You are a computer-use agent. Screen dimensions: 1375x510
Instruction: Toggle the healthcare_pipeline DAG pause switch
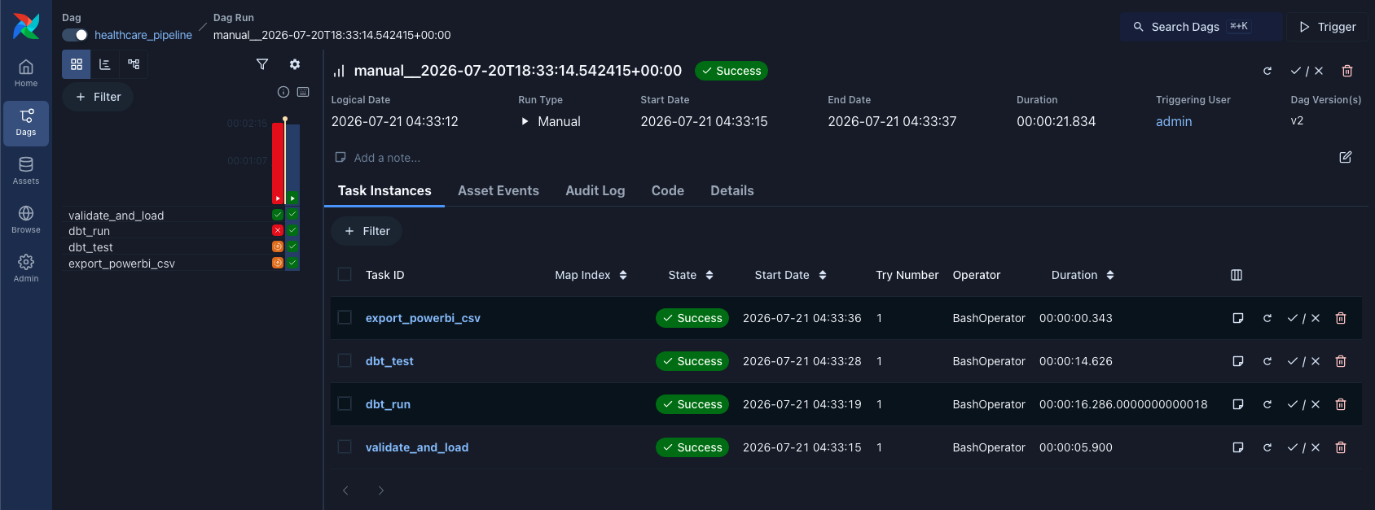[75, 35]
